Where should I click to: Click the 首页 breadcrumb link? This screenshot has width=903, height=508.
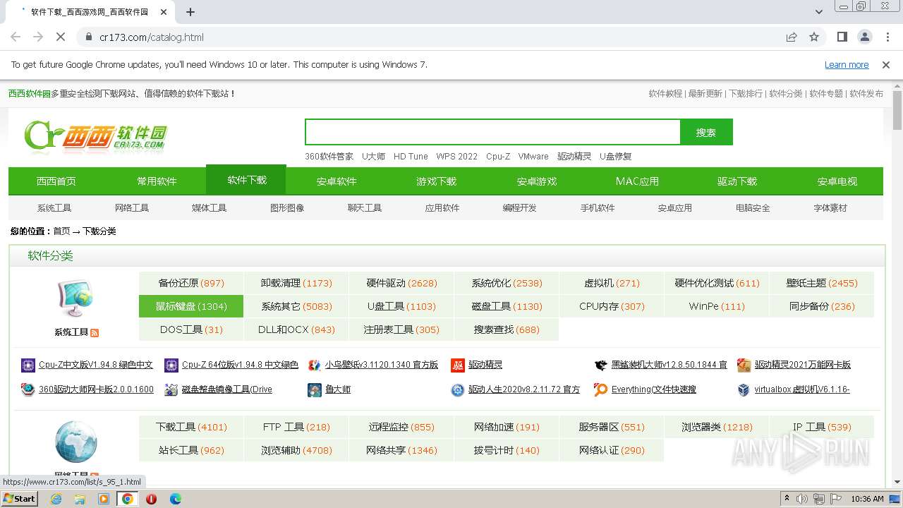point(62,231)
